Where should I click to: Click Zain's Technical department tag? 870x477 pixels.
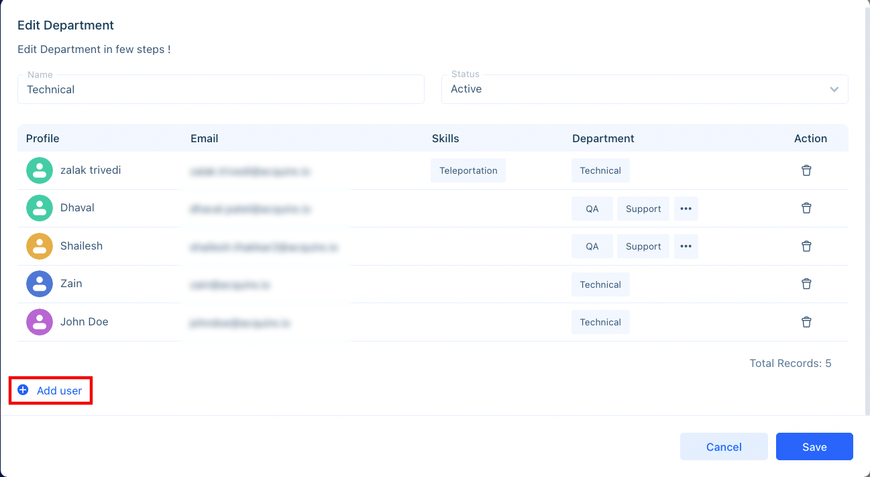pyautogui.click(x=600, y=284)
